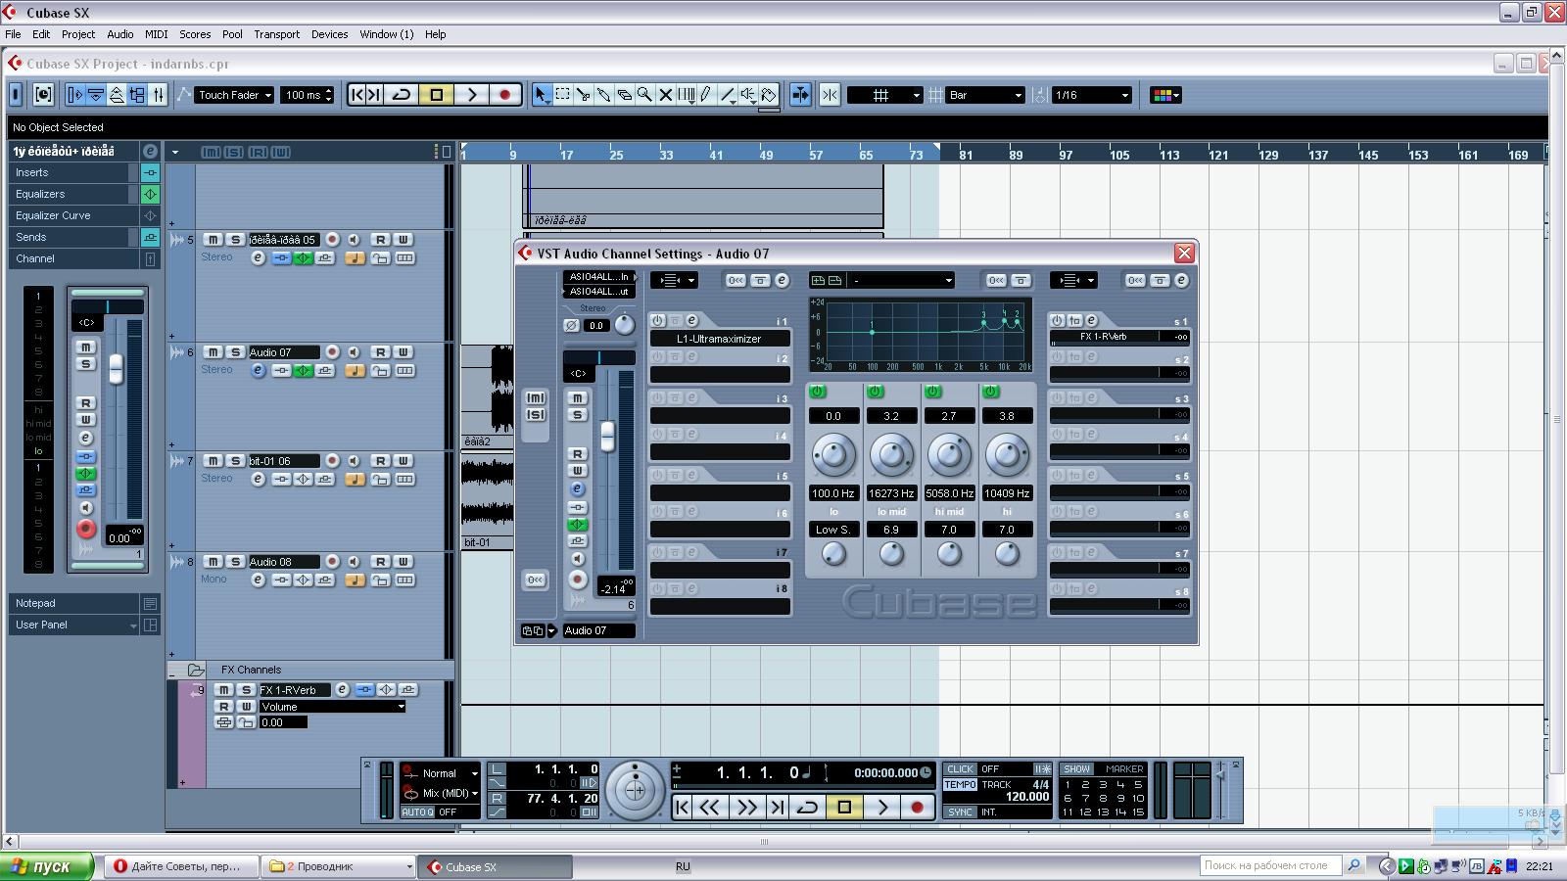The height and width of the screenshot is (881, 1567).
Task: Show the Inspector panel toggle
Action: click(75, 95)
